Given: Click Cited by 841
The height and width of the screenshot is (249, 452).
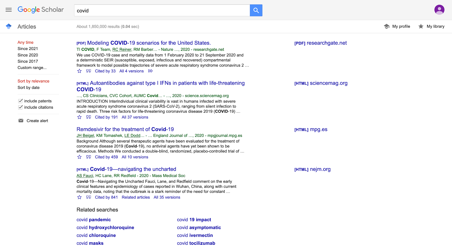Looking at the screenshot, I should 106,197.
